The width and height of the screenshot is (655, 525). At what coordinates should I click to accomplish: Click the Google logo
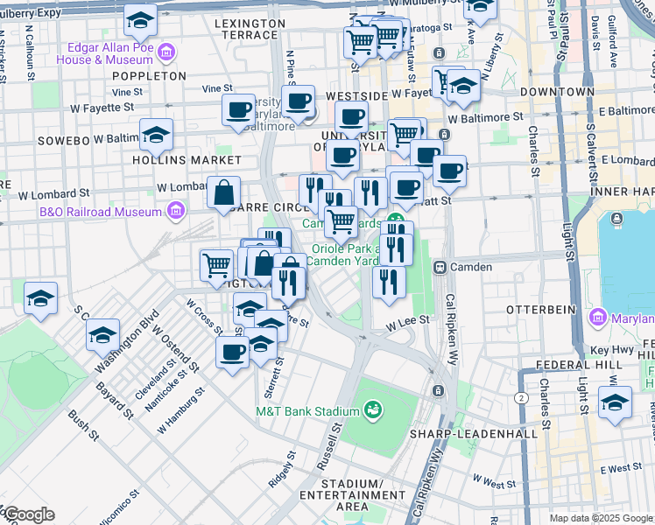point(30,515)
